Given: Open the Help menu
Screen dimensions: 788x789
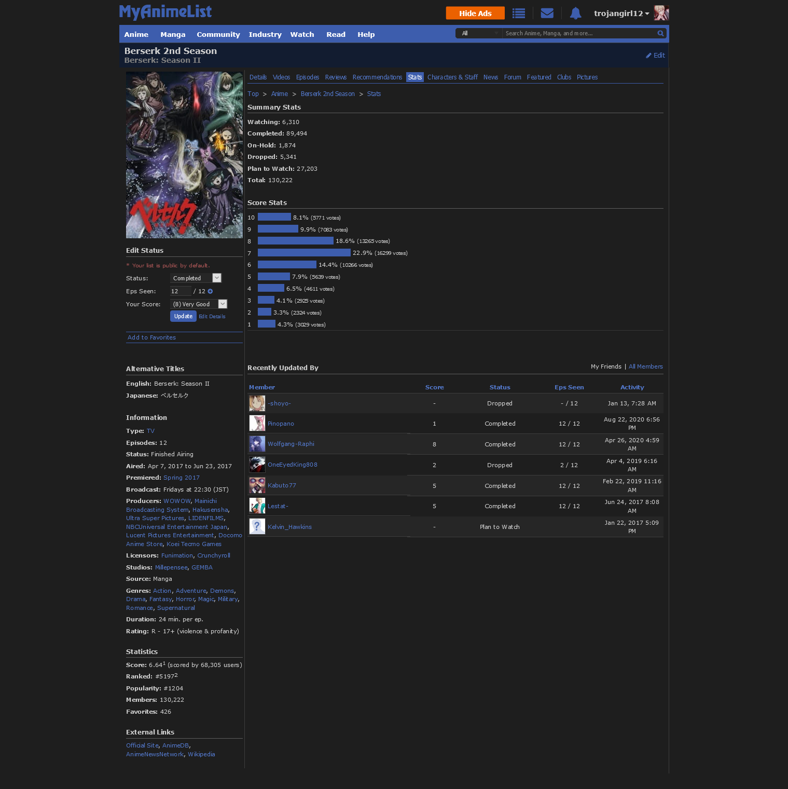Looking at the screenshot, I should pyautogui.click(x=366, y=34).
